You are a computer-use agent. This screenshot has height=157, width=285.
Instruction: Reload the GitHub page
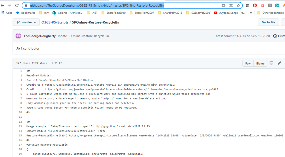point(17,5)
